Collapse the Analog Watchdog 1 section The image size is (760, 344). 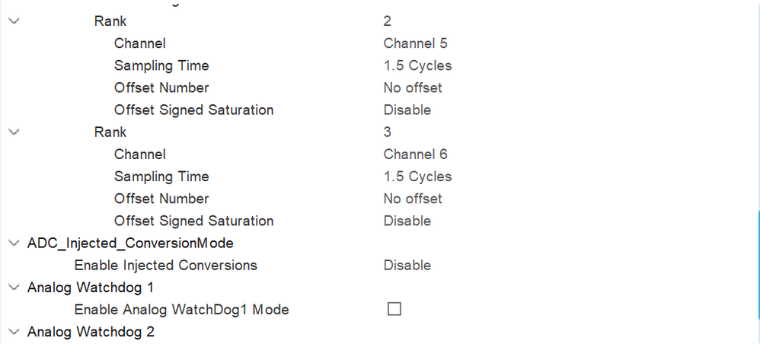click(13, 288)
